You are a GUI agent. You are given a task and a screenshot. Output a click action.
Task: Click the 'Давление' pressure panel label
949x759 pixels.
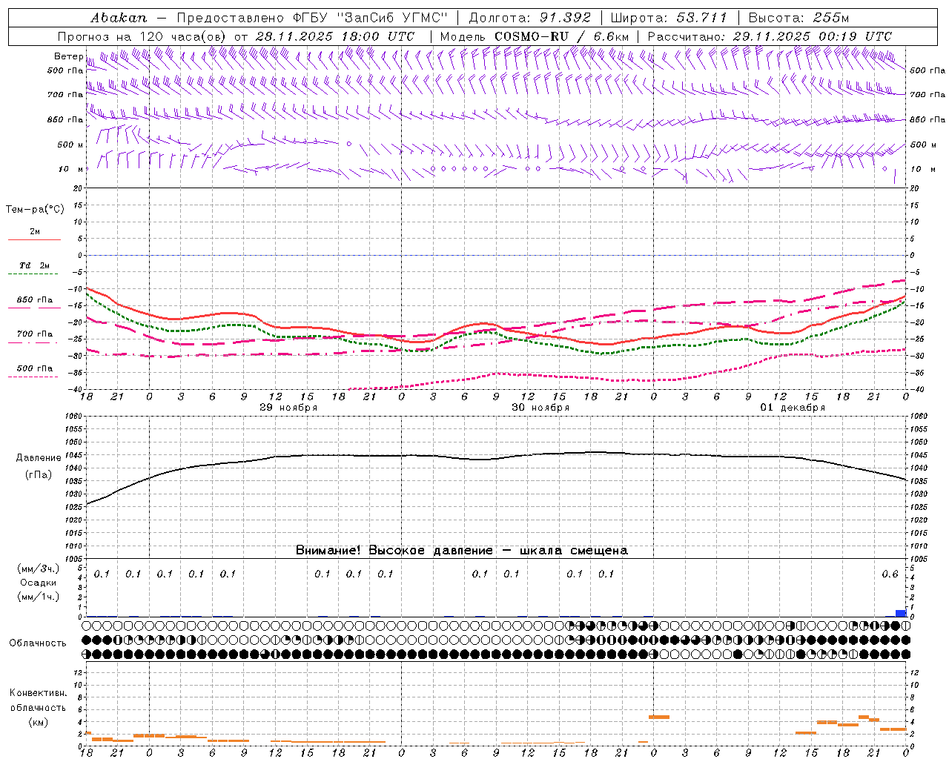(39, 458)
